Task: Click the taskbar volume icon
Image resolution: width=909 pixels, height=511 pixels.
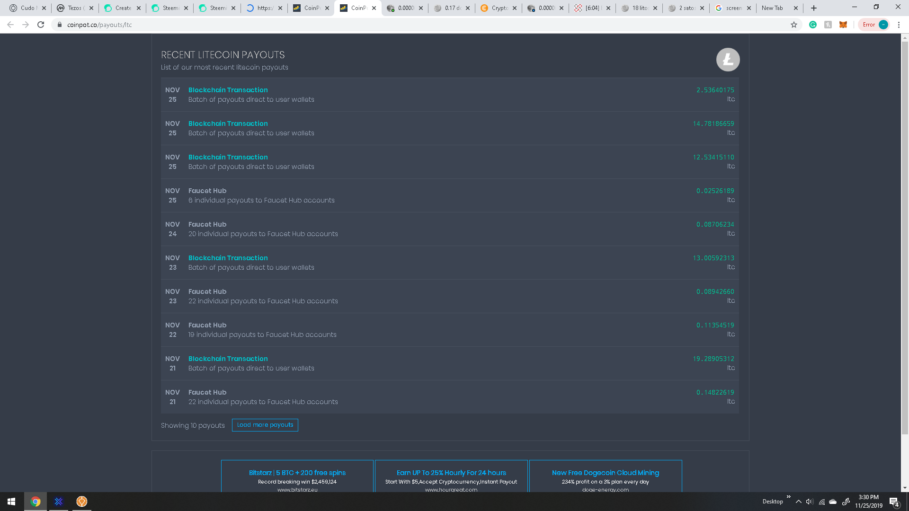Action: tap(809, 502)
